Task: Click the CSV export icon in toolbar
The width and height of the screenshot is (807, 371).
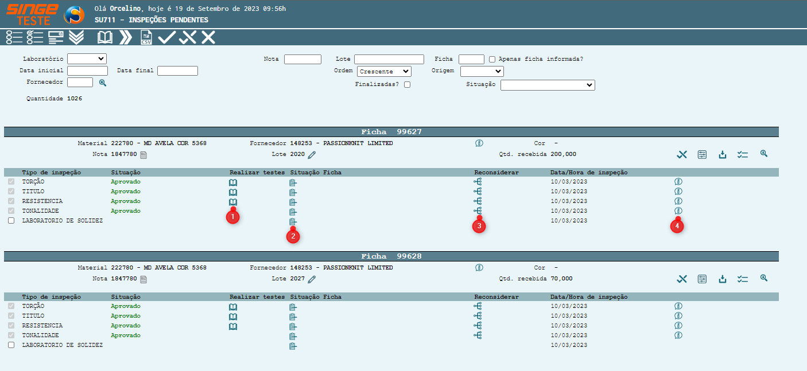Action: pyautogui.click(x=146, y=38)
